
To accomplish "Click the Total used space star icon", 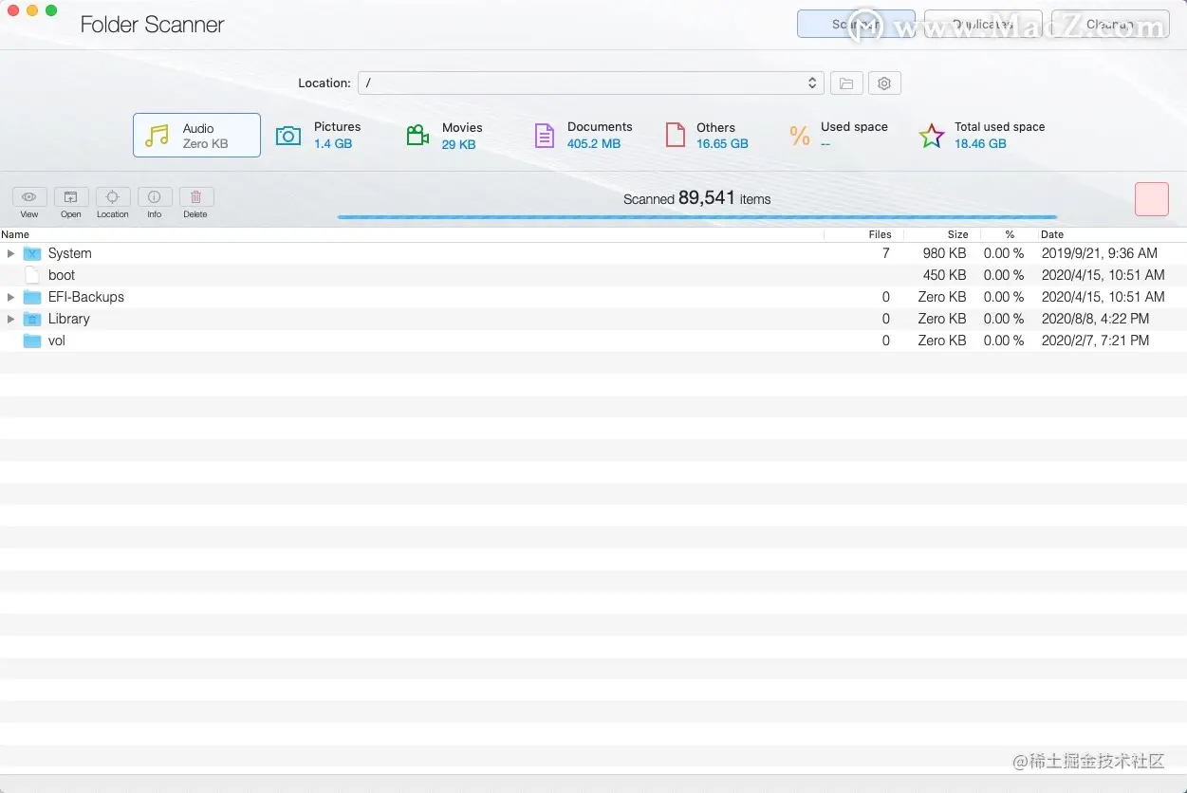I will tap(932, 136).
